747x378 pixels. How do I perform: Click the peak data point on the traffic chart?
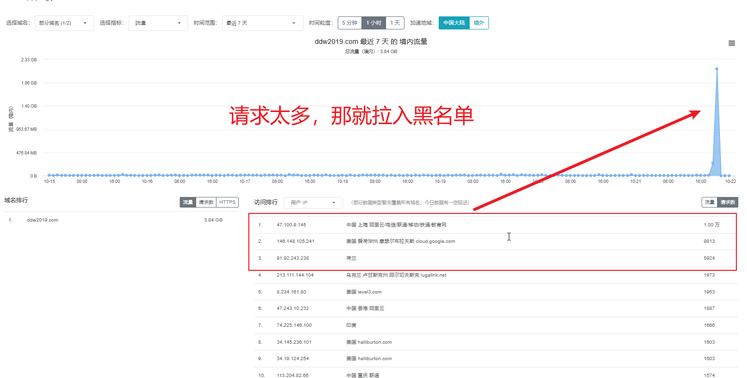tap(717, 69)
